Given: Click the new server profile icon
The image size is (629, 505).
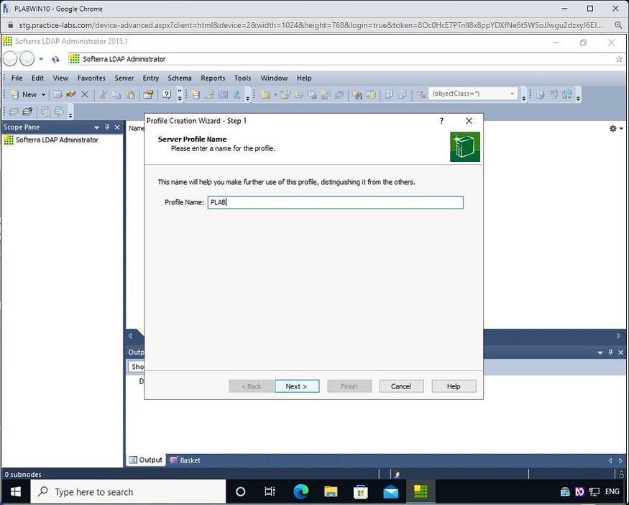Looking at the screenshot, I should tap(196, 95).
